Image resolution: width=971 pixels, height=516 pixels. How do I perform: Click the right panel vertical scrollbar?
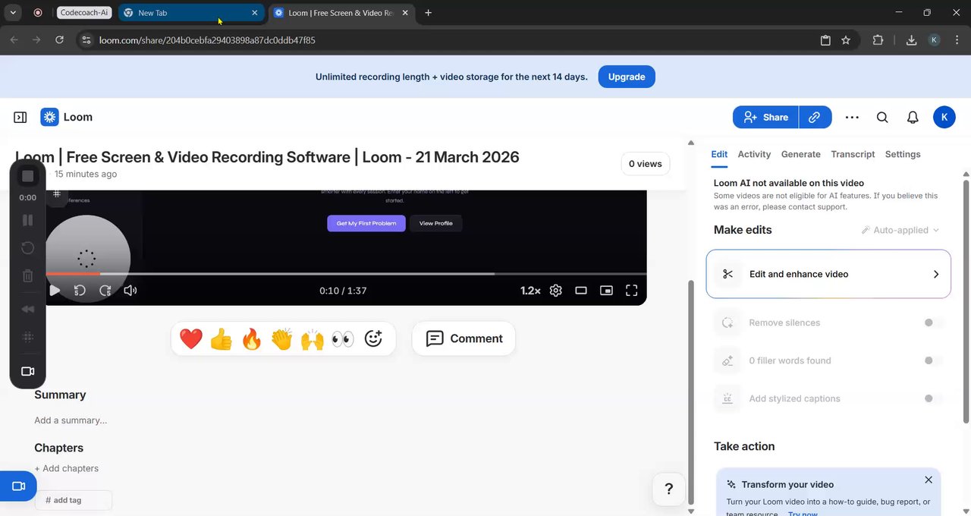[966, 302]
